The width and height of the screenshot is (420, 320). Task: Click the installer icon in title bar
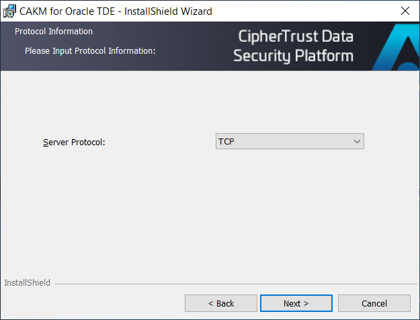tap(9, 11)
